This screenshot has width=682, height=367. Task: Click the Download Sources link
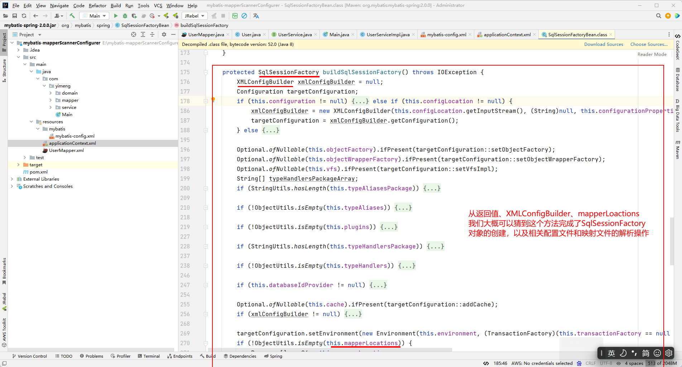point(604,44)
